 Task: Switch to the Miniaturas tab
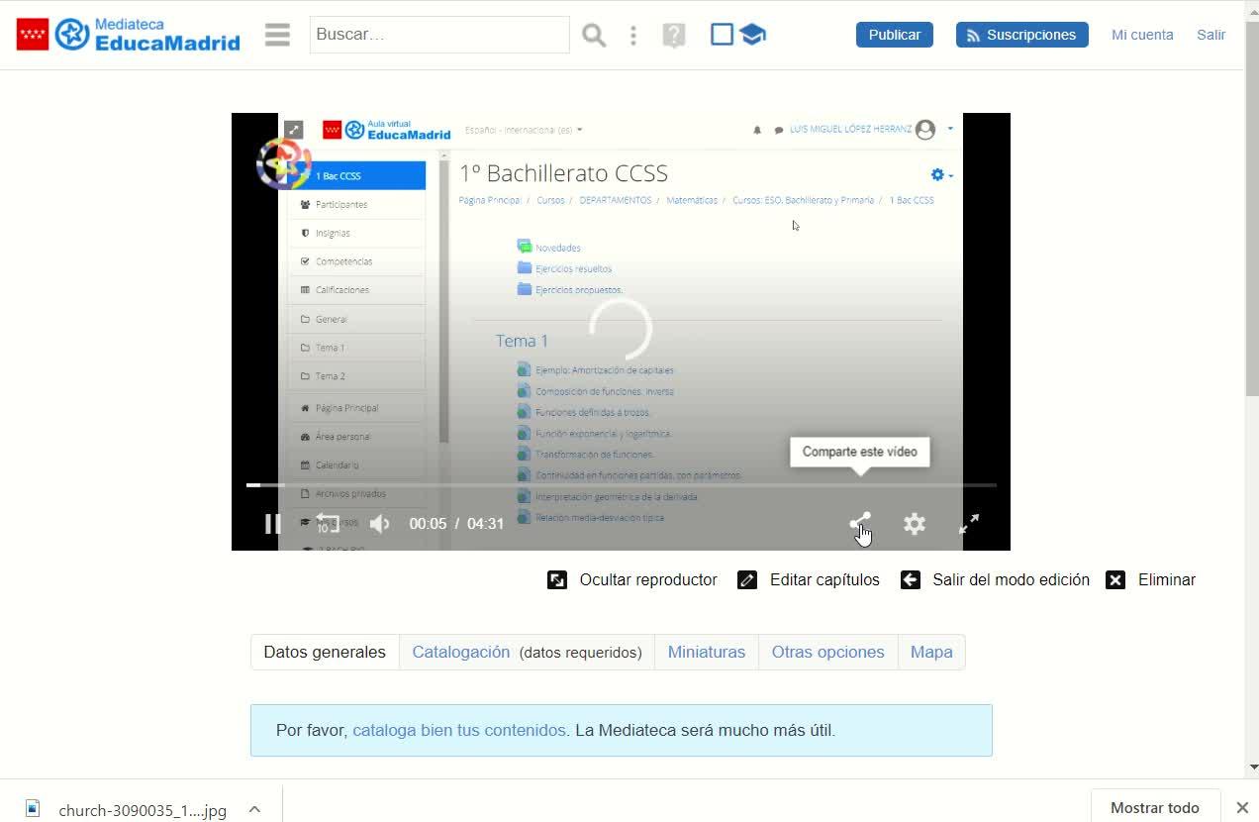click(x=707, y=652)
